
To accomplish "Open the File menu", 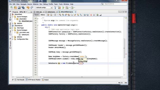I will (x=10, y=4).
